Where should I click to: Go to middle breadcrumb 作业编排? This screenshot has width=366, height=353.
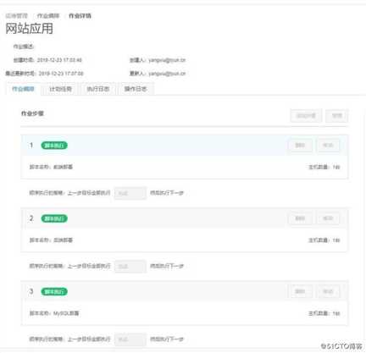coord(48,16)
